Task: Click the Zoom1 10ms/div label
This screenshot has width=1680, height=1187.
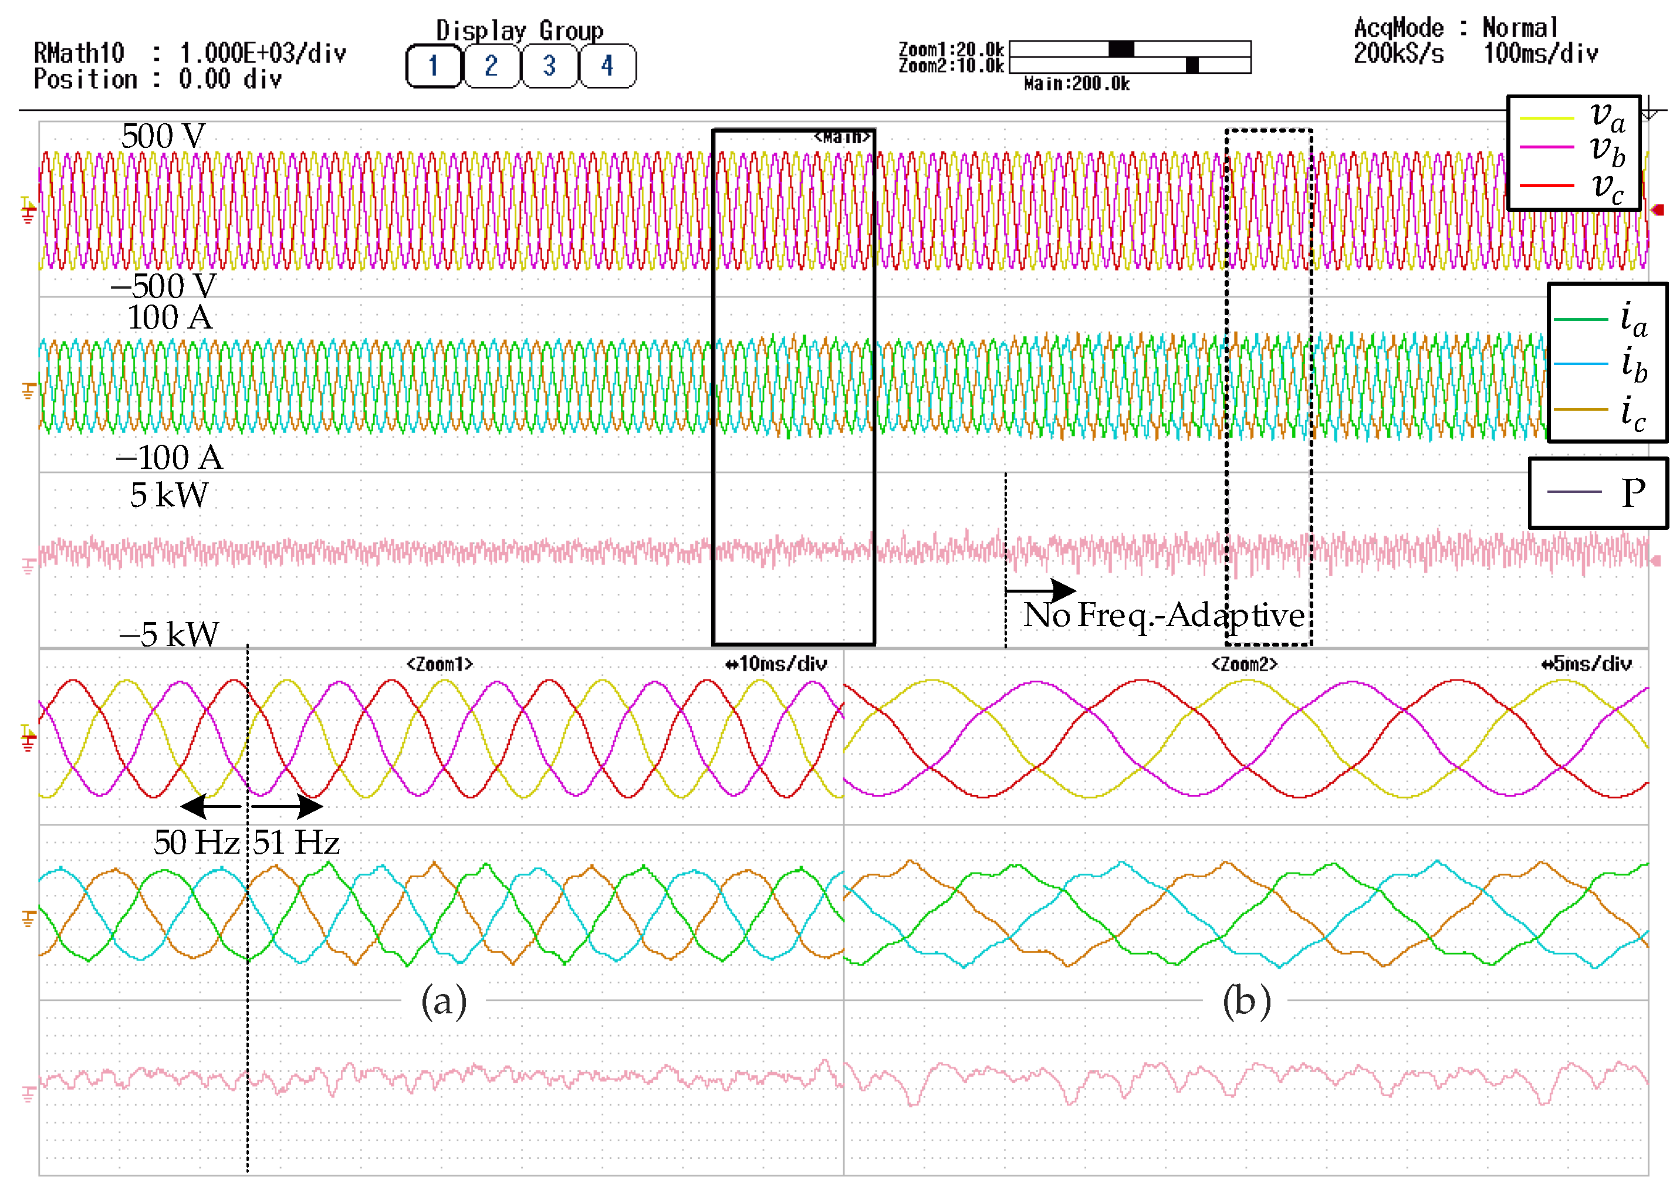Action: tap(776, 664)
